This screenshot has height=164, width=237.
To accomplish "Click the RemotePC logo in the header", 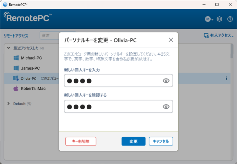I will (x=28, y=17).
